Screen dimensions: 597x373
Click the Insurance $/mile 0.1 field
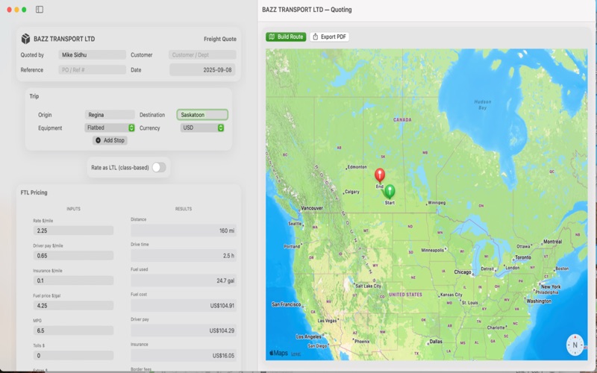[73, 280]
